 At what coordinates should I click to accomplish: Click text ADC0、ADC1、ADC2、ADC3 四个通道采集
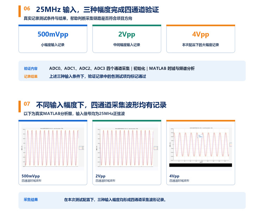[89, 69]
